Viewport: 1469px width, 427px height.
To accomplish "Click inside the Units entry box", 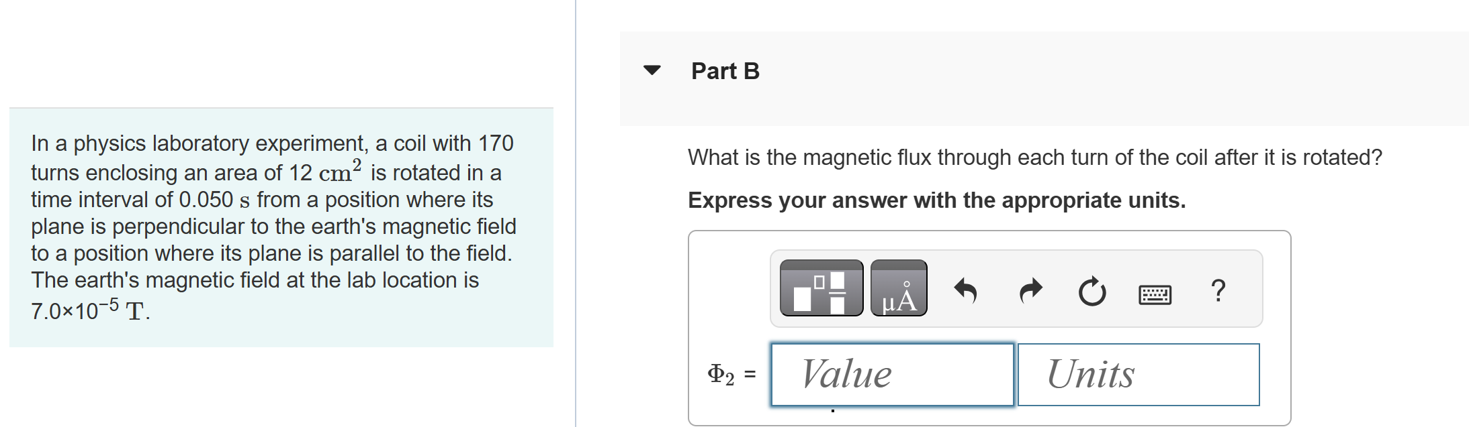I will point(1138,374).
